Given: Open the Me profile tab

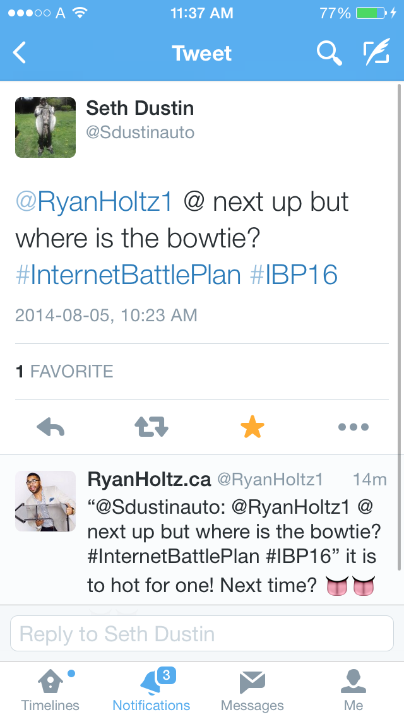Looking at the screenshot, I should [x=353, y=690].
